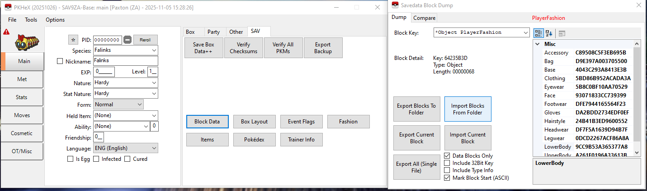The image size is (647, 191).
Task: Open the Event Flags editor
Action: point(301,122)
